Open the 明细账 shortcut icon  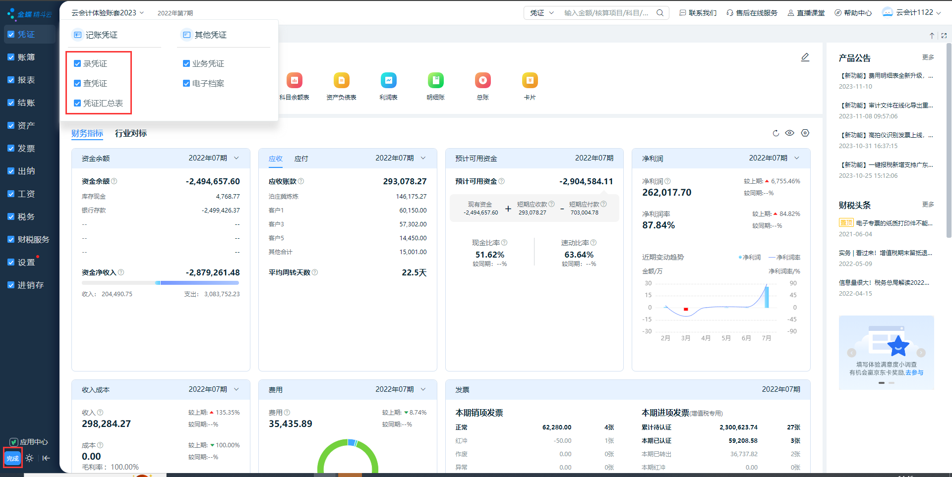(x=435, y=81)
